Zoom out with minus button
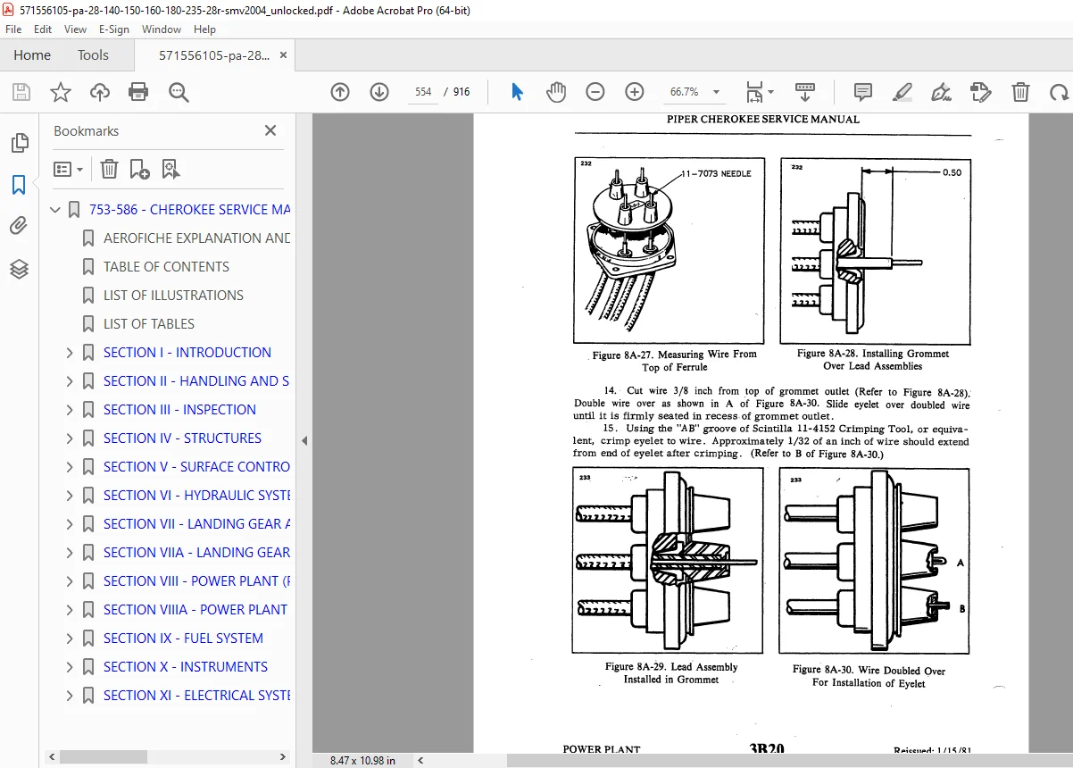Viewport: 1073px width, 768px height. click(x=595, y=92)
